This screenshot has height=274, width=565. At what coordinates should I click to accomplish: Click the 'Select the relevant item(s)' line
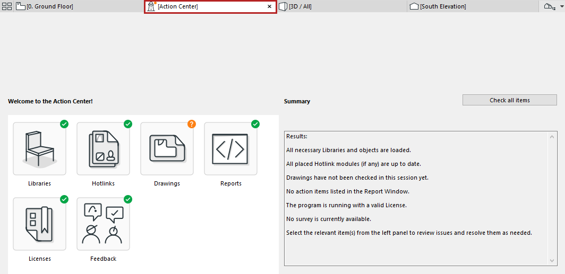[409, 233]
